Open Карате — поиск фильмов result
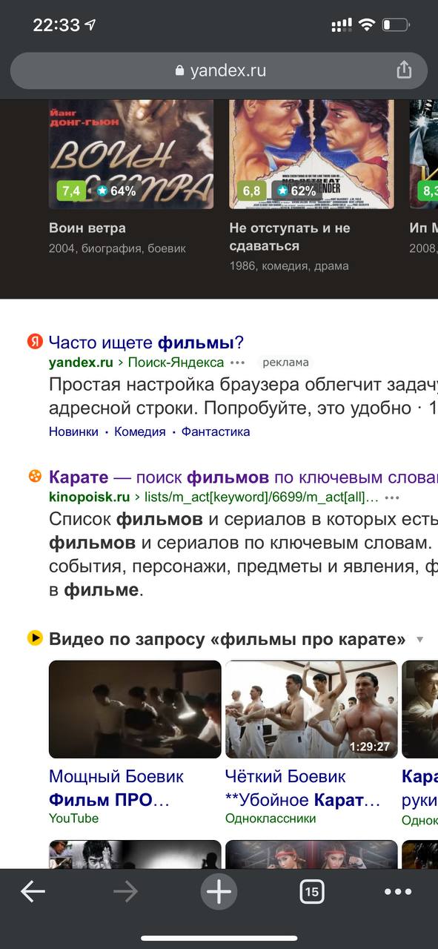The width and height of the screenshot is (438, 949). (x=243, y=477)
